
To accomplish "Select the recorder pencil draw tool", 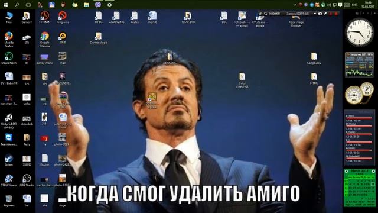I will 325,14.
